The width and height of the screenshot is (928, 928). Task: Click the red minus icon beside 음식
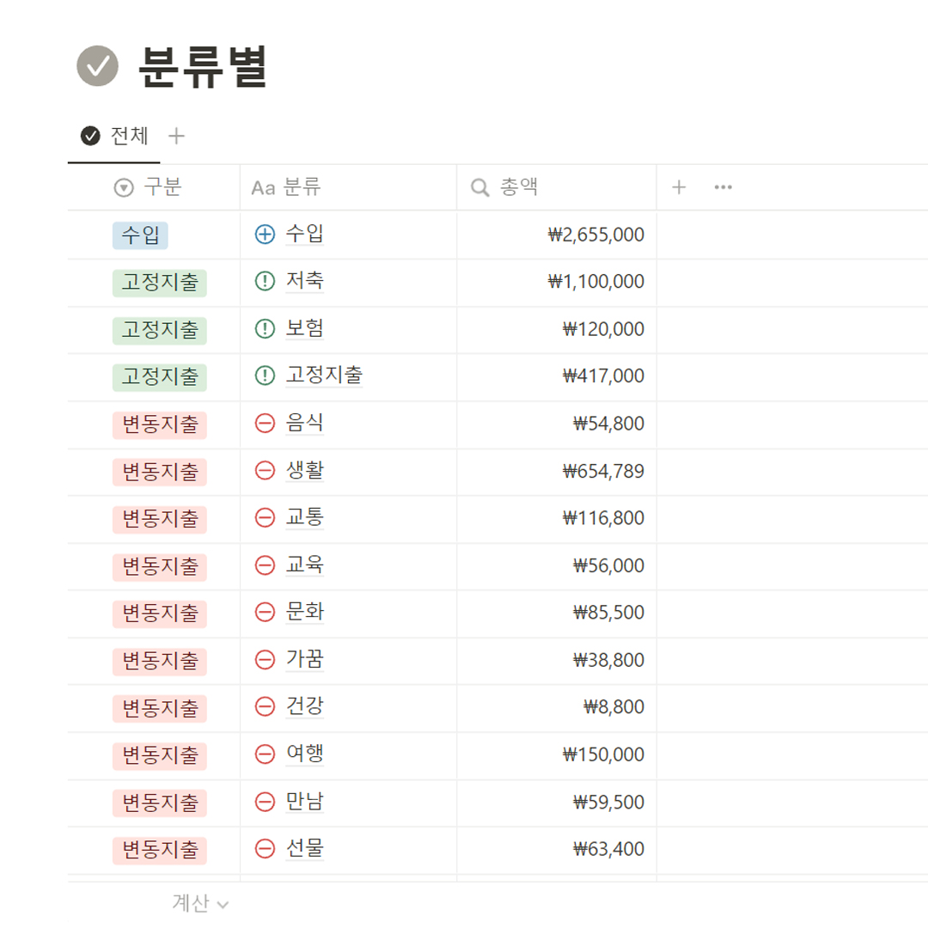pyautogui.click(x=265, y=423)
